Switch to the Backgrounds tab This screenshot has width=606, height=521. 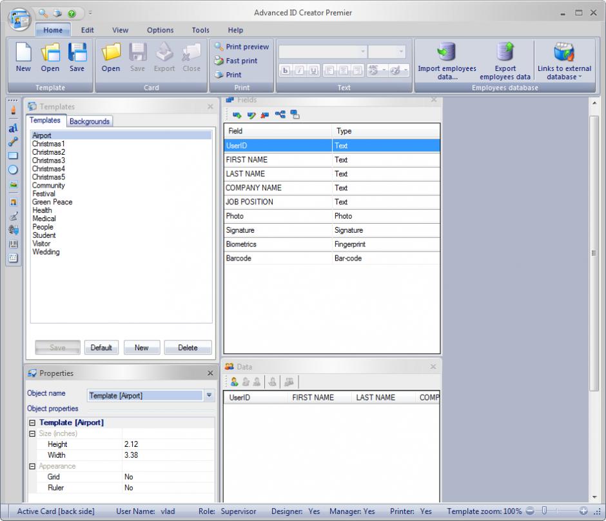coord(90,121)
